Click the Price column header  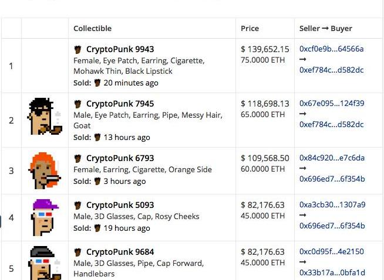click(x=250, y=28)
